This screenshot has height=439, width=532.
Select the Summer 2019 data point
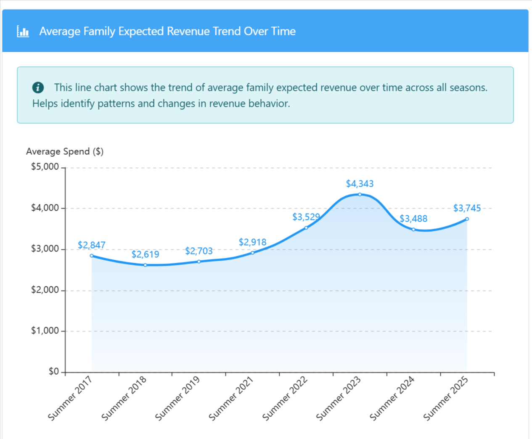[199, 261]
